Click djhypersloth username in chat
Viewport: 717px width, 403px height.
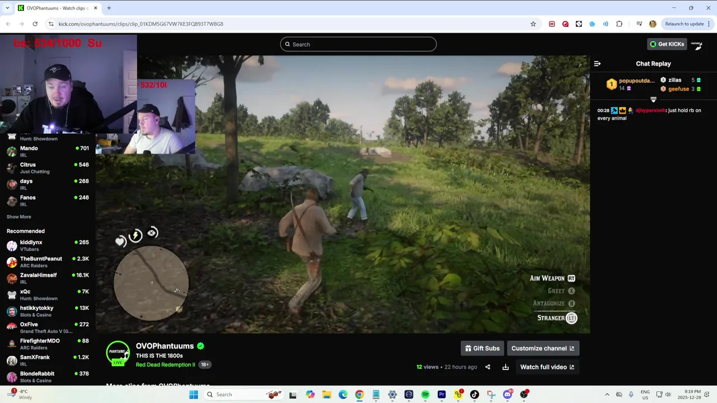(650, 110)
